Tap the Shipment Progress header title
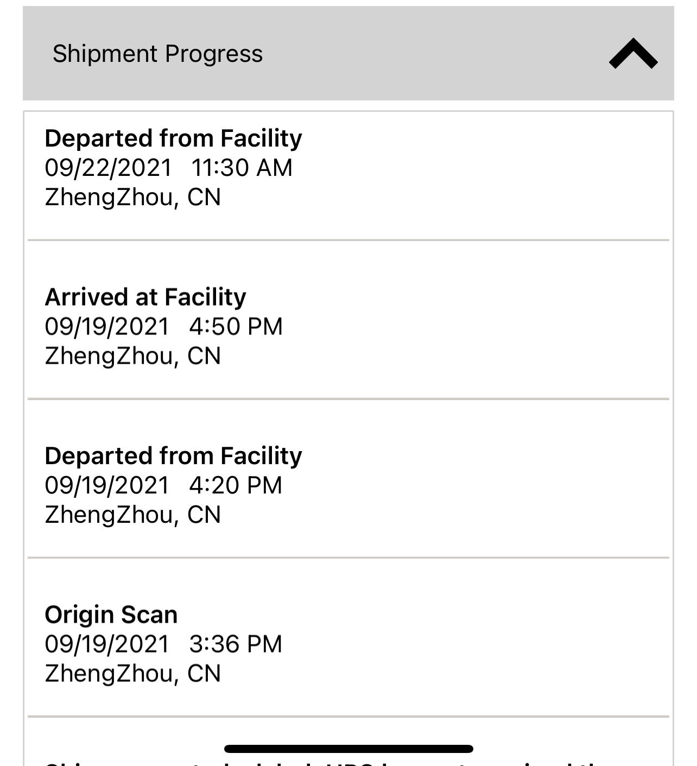This screenshot has height=766, width=697. click(x=157, y=54)
